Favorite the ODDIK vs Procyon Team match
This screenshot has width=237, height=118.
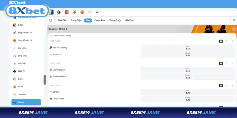(x=226, y=86)
